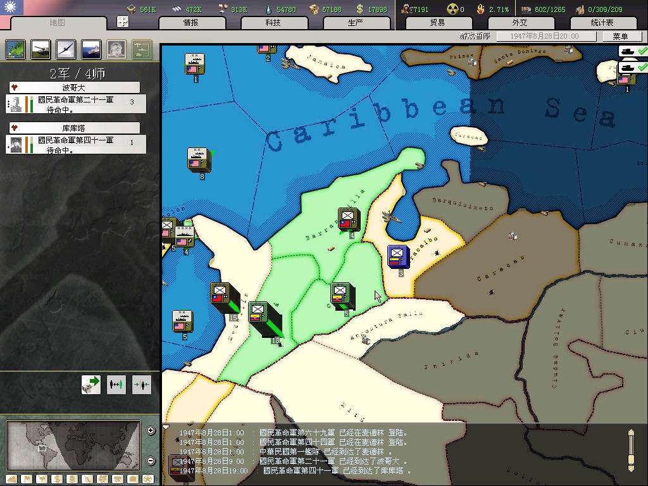Select the air units plane filter icon
Screen dimensions: 648x486
click(x=66, y=49)
